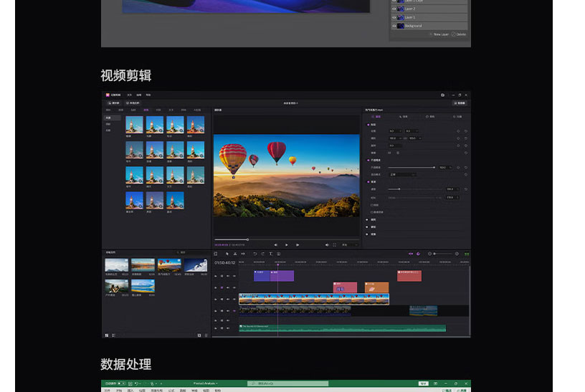Tick the second checkbox below speed settings
Screen dimensions: 585x392
[x=372, y=212]
